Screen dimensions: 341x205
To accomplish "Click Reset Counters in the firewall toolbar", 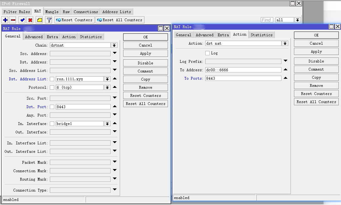I will coord(74,20).
